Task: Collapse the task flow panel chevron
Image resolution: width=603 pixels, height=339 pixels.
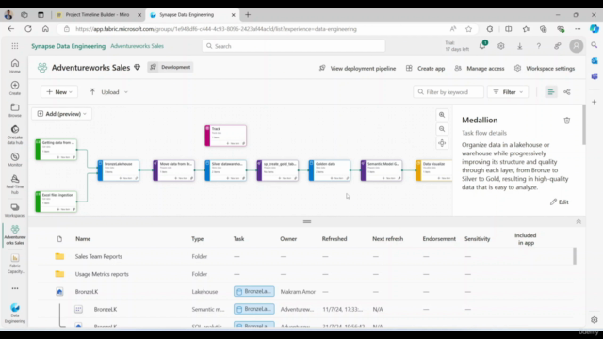Action: click(x=579, y=222)
